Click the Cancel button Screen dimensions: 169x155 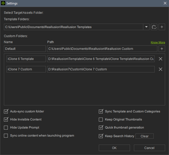click(149, 148)
